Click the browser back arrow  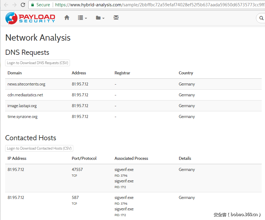pos(6,5)
